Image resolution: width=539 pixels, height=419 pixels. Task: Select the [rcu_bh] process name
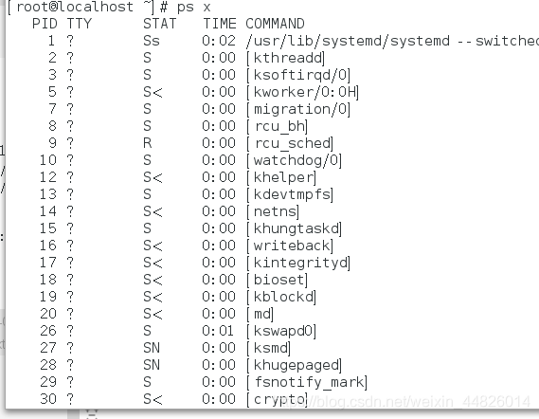[277, 126]
